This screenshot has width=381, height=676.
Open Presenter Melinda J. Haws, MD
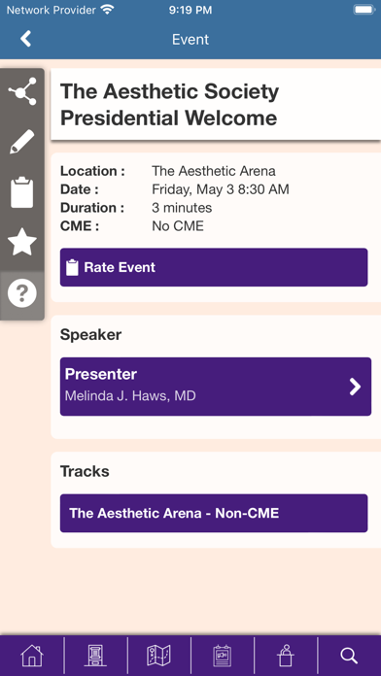point(216,387)
